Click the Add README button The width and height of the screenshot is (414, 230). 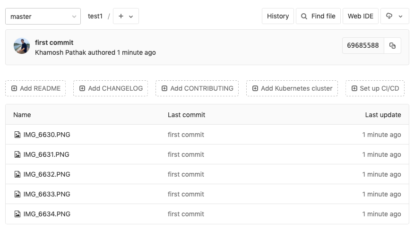click(35, 88)
